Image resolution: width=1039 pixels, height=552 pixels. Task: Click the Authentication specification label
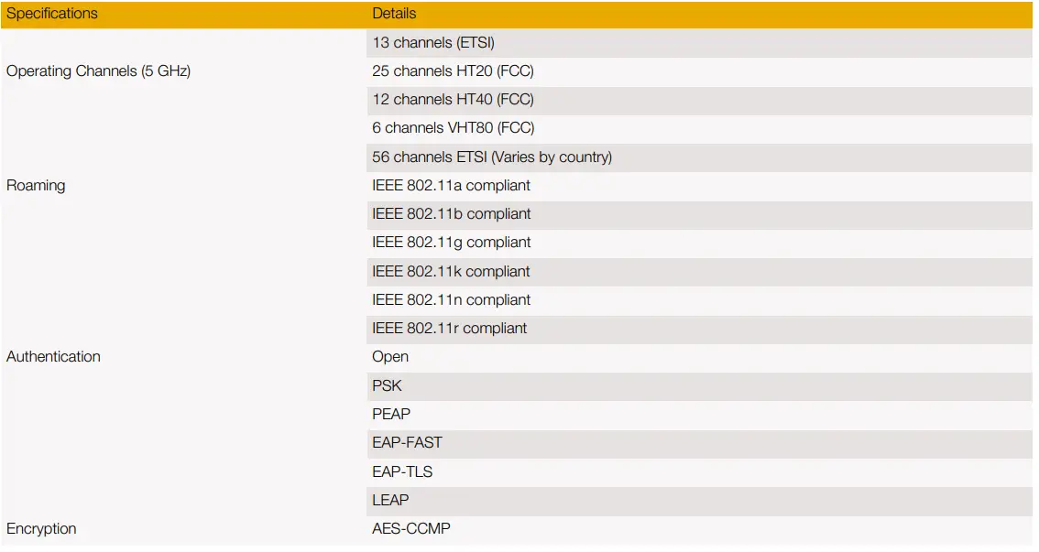tap(53, 356)
